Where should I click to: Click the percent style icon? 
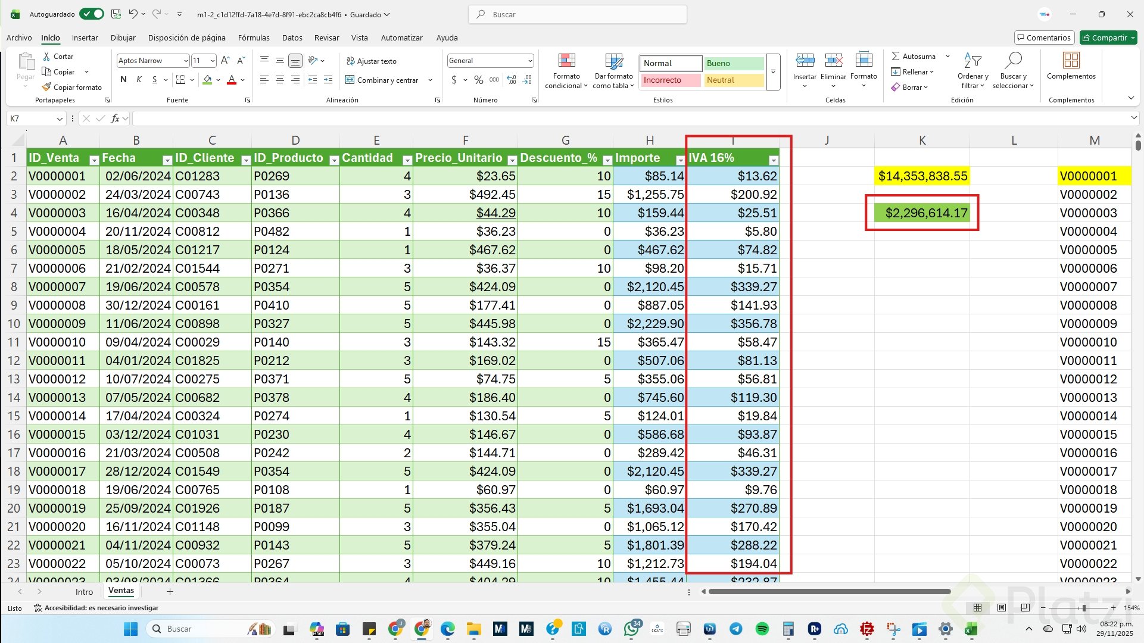pos(478,80)
